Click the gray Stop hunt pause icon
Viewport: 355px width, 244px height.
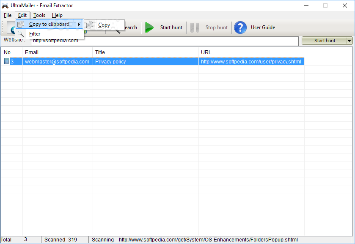[x=195, y=27]
